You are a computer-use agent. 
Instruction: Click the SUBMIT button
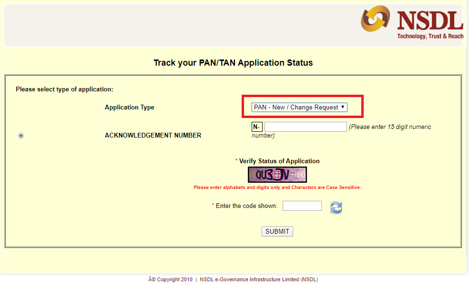tap(277, 231)
